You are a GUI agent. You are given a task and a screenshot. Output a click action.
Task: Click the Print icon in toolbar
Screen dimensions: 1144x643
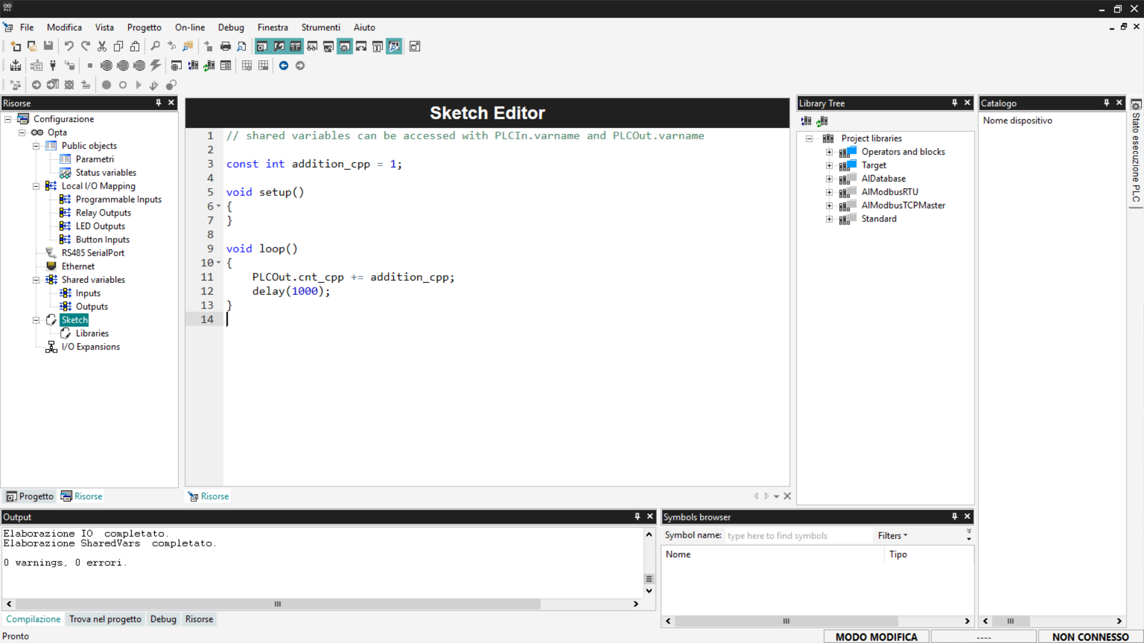point(225,46)
